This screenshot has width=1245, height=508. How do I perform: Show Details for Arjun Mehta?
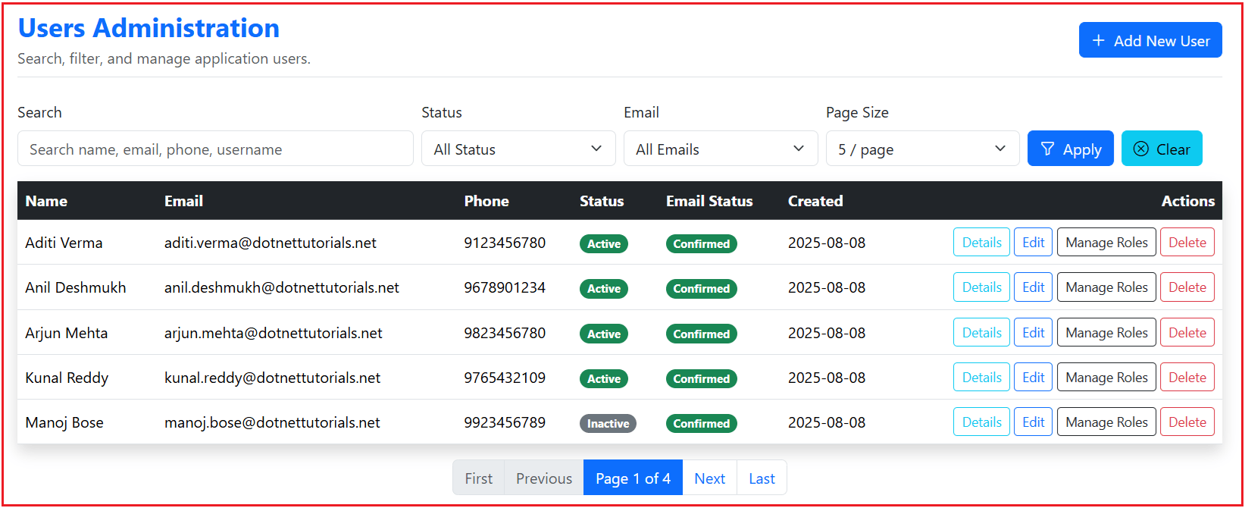[x=981, y=332]
